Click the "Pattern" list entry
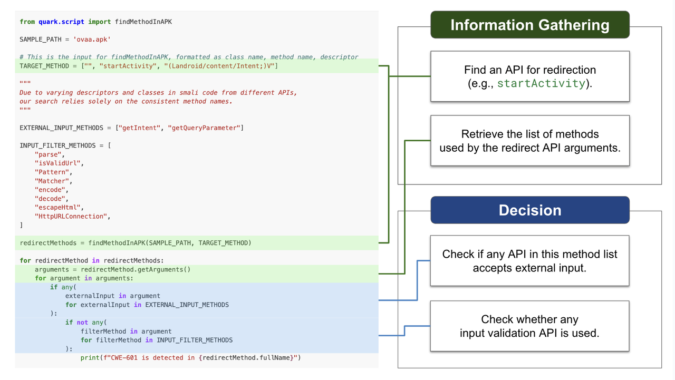Screen dimensions: 675x380 tap(53, 172)
